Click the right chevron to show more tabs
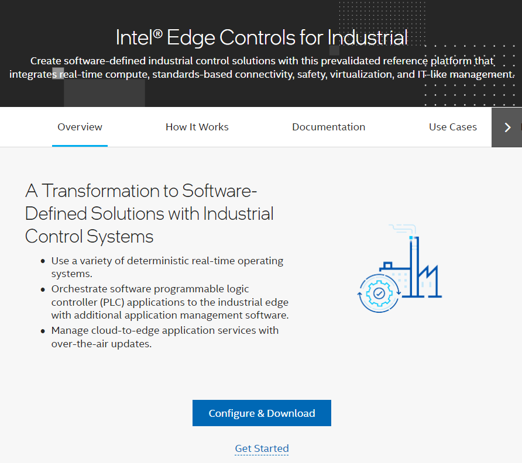Image resolution: width=522 pixels, height=463 pixels. 507,127
